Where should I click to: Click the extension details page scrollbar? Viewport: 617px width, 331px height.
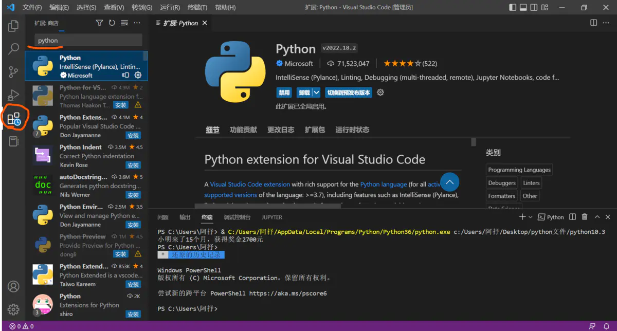pyautogui.click(x=474, y=142)
